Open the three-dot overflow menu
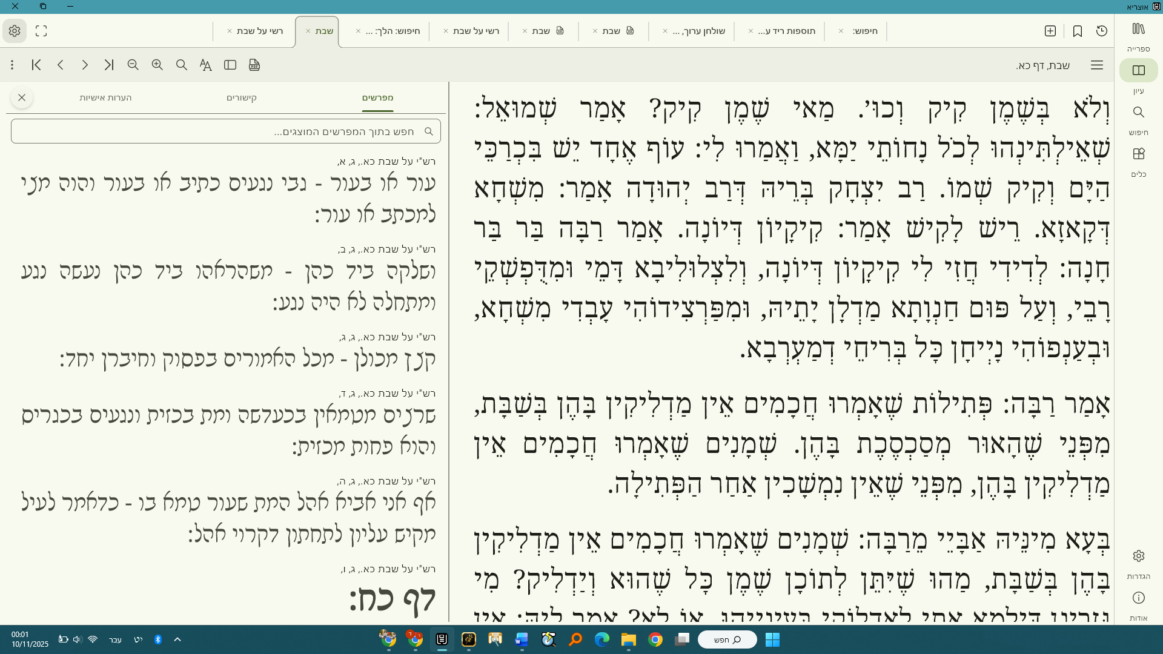The height and width of the screenshot is (654, 1163). [x=12, y=65]
